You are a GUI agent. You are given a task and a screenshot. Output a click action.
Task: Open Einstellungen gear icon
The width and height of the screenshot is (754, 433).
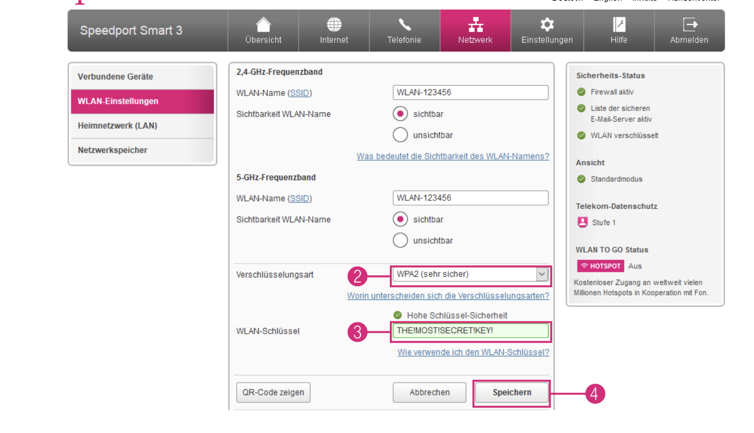tap(547, 25)
